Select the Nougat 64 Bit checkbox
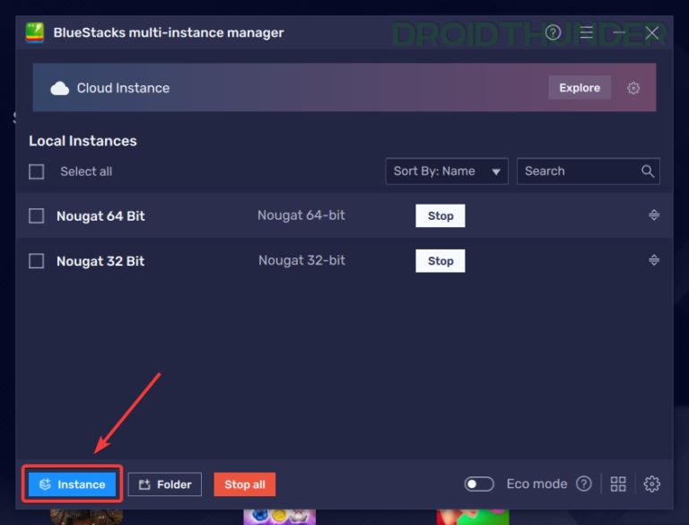 (x=37, y=216)
